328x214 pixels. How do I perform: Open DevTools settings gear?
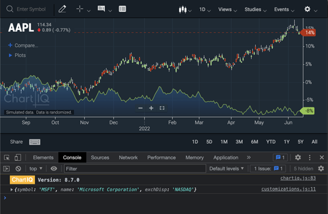[298, 157]
